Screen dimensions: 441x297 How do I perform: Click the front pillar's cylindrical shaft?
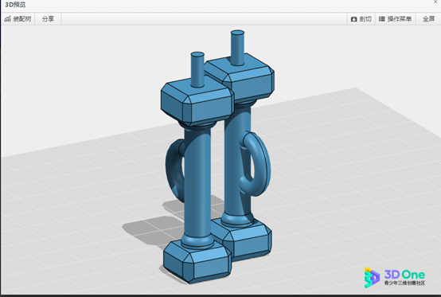click(197, 183)
